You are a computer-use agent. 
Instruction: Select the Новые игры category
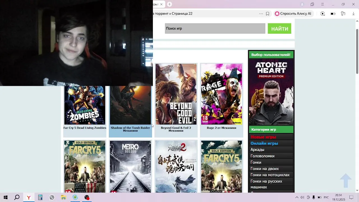[x=263, y=137]
